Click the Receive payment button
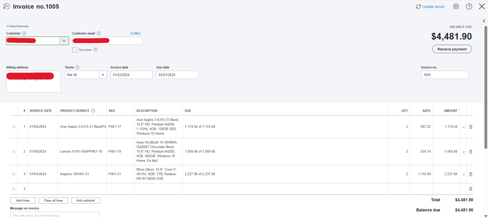The width and height of the screenshot is (488, 218). [452, 49]
